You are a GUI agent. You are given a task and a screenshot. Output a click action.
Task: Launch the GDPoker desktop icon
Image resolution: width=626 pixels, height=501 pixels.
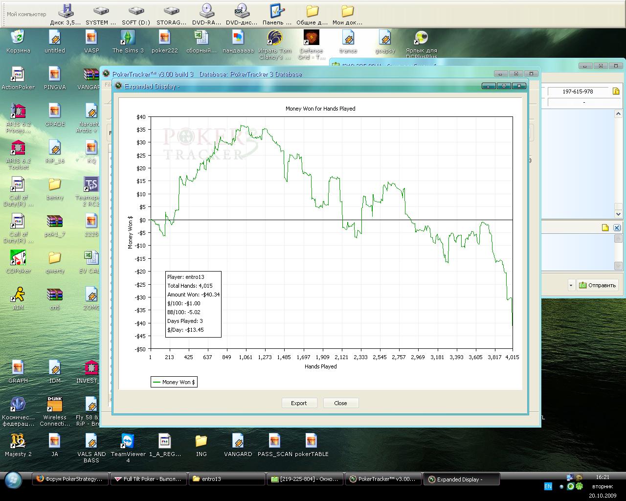pyautogui.click(x=18, y=262)
